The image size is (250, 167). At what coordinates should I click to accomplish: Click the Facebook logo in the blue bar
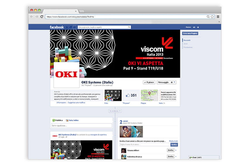(57, 27)
